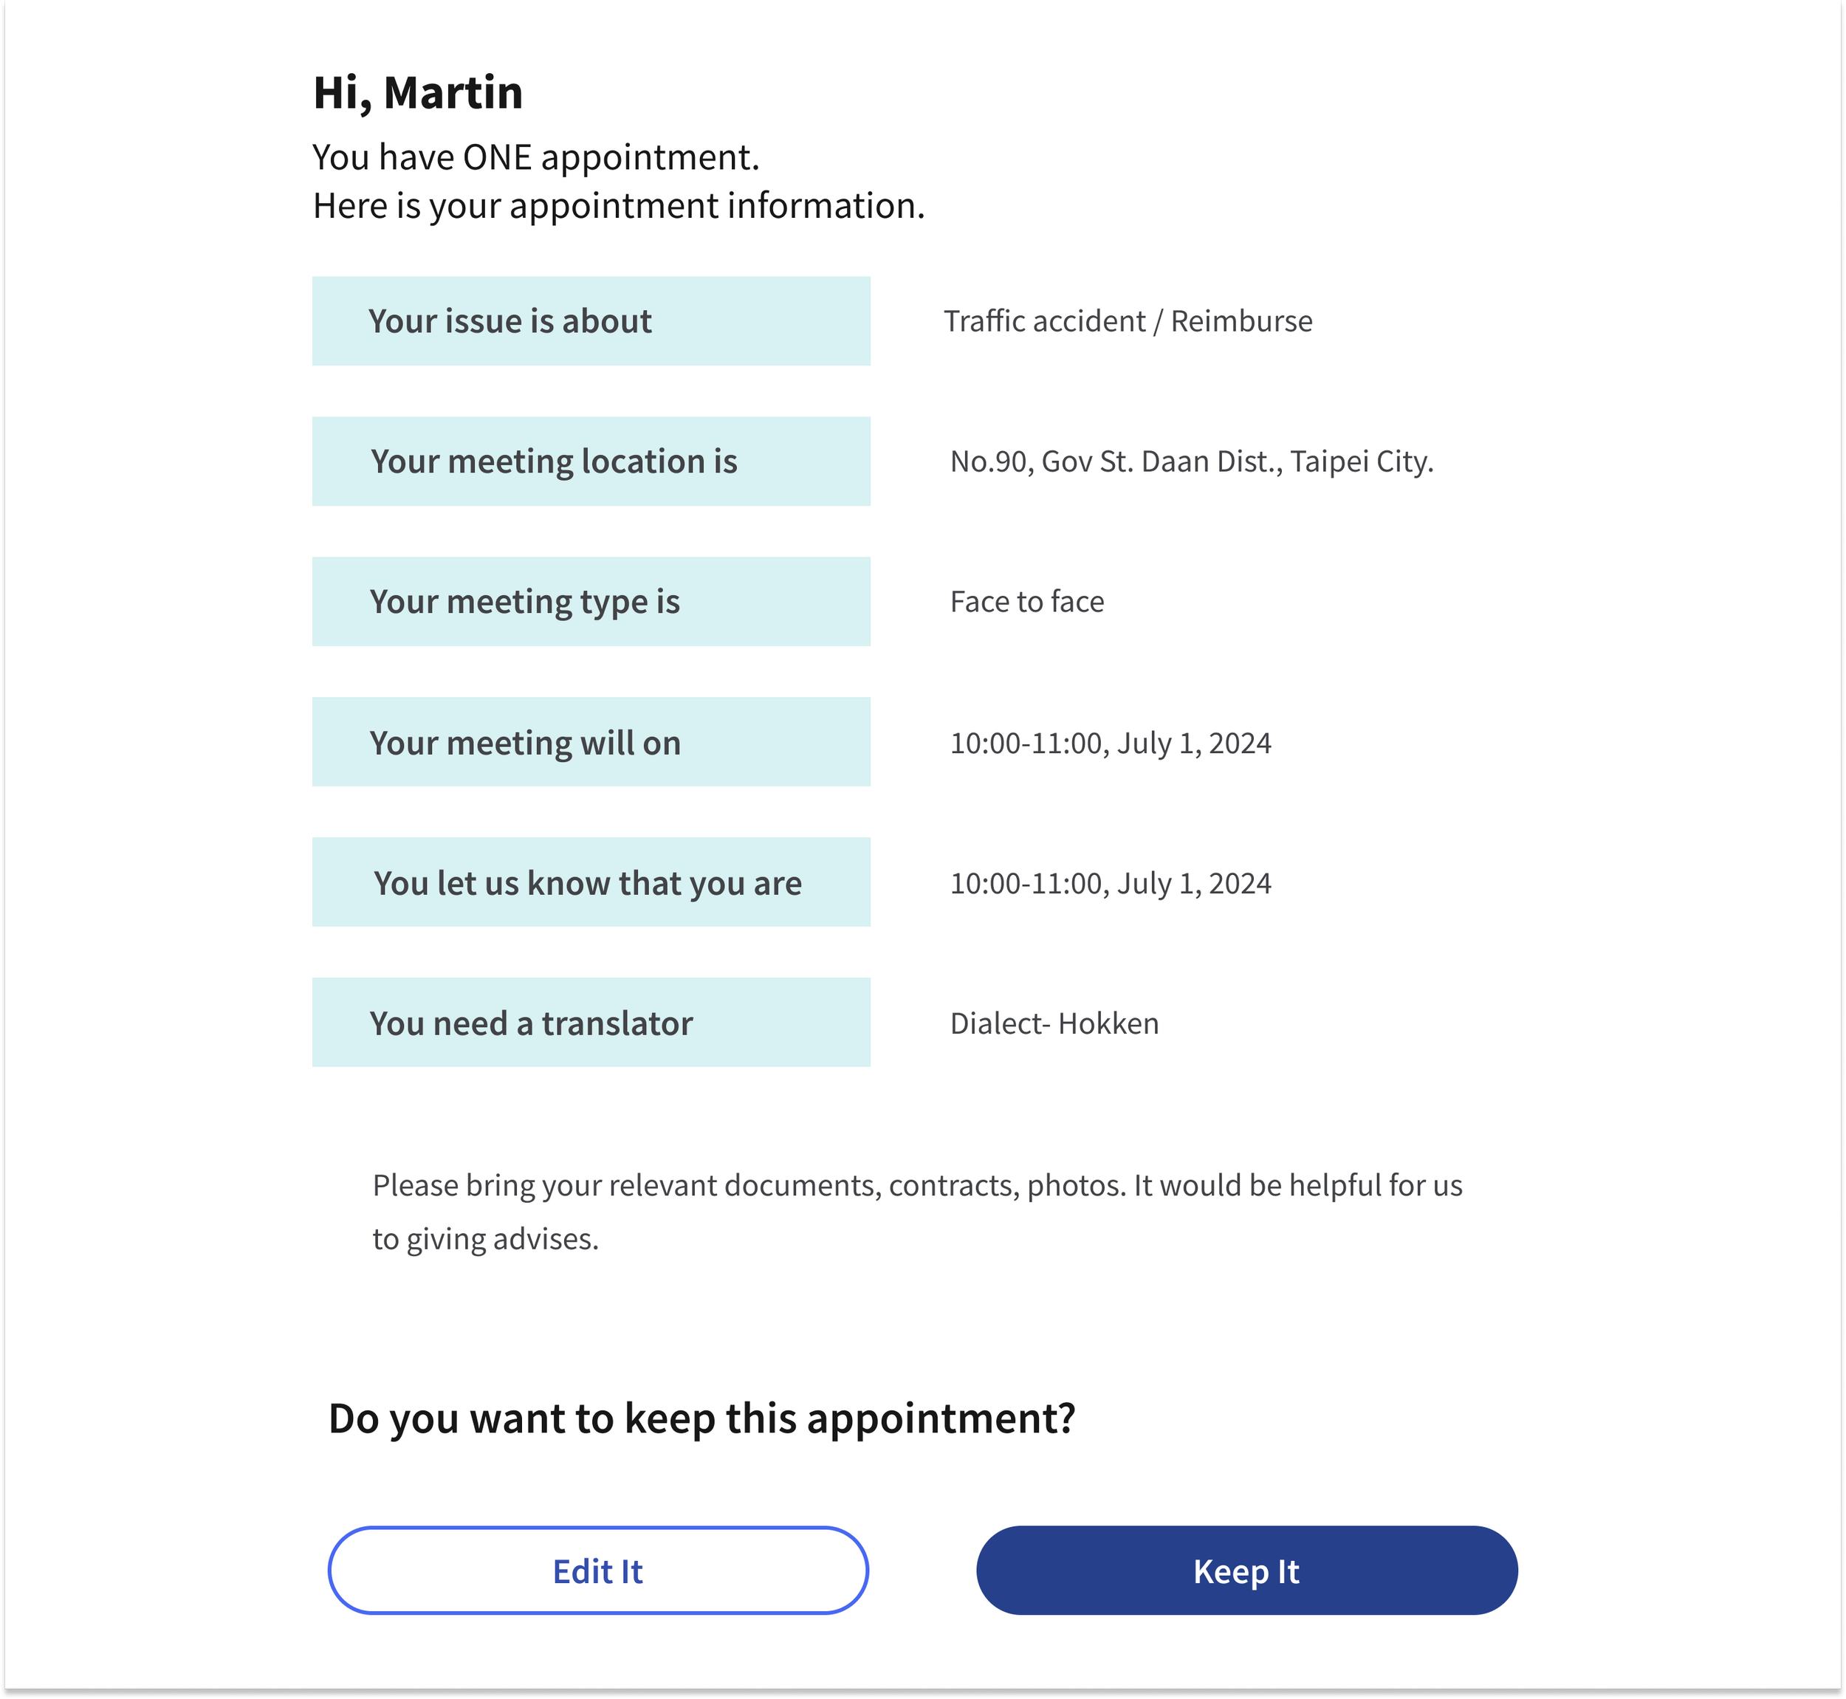Select the 'Your meeting type is' label

pyautogui.click(x=591, y=601)
